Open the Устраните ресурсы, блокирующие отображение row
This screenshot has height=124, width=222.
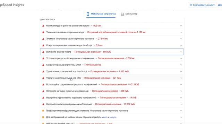pyautogui.click(x=112, y=58)
